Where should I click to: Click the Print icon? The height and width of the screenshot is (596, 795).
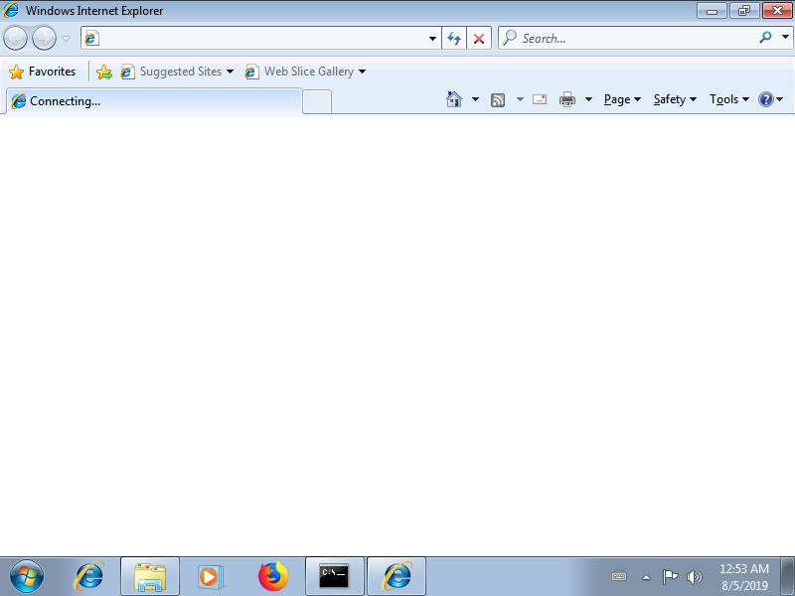[566, 100]
